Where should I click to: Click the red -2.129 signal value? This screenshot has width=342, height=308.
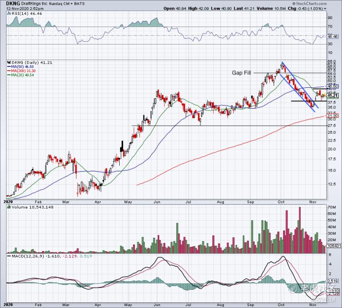coord(69,256)
